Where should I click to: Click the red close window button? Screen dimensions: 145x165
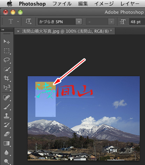pos(6,12)
